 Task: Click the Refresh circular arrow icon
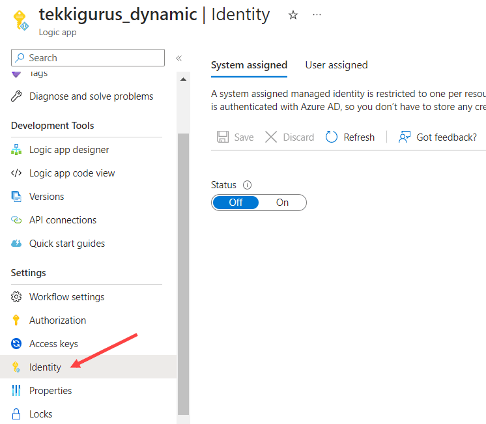coord(332,137)
